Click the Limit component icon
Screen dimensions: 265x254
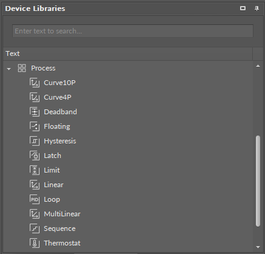click(x=35, y=170)
